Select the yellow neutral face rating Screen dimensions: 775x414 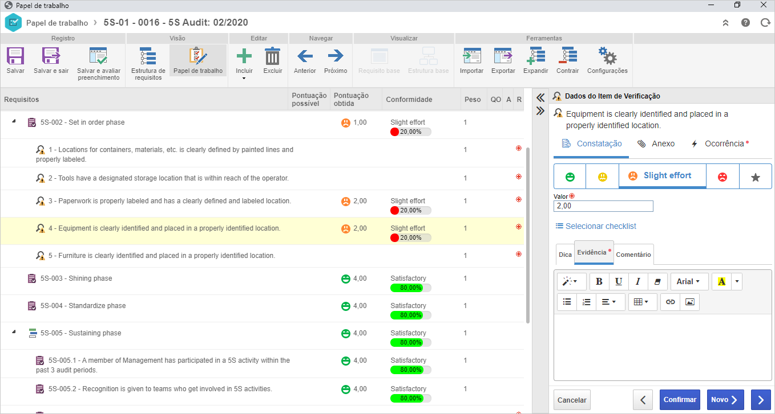[602, 177]
